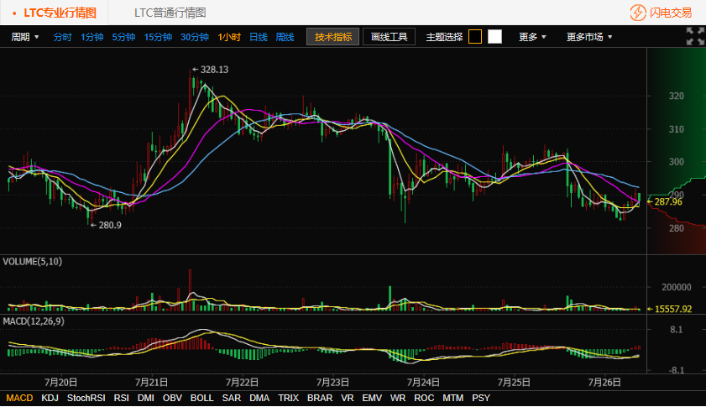
Task: Click the 320 price axis label
Action: pos(677,96)
